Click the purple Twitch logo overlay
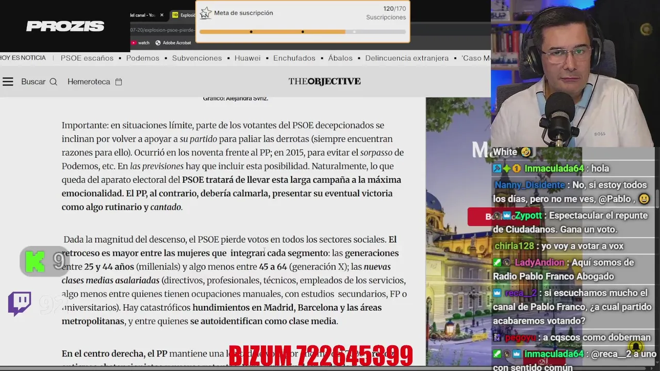This screenshot has width=660, height=371. [x=20, y=303]
